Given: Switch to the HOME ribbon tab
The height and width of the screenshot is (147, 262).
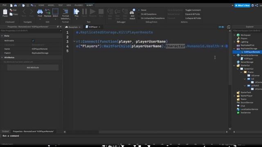Looking at the screenshot, I should pos(41,5).
